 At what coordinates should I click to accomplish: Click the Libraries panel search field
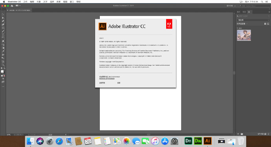coord(253,16)
